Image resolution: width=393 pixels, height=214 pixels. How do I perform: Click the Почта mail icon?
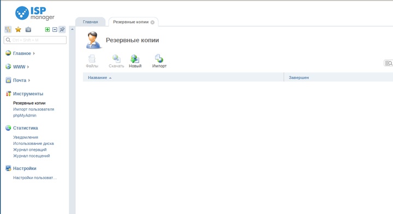[8, 80]
